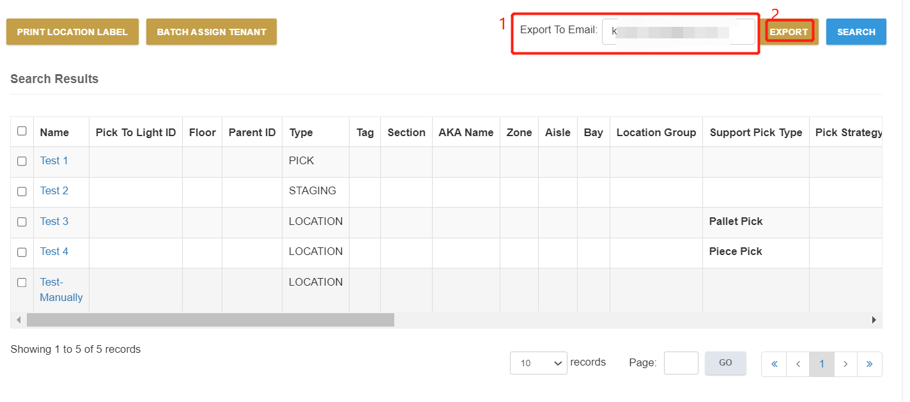This screenshot has width=910, height=402.
Task: Jump to last page using double-right arrow
Action: [x=869, y=364]
